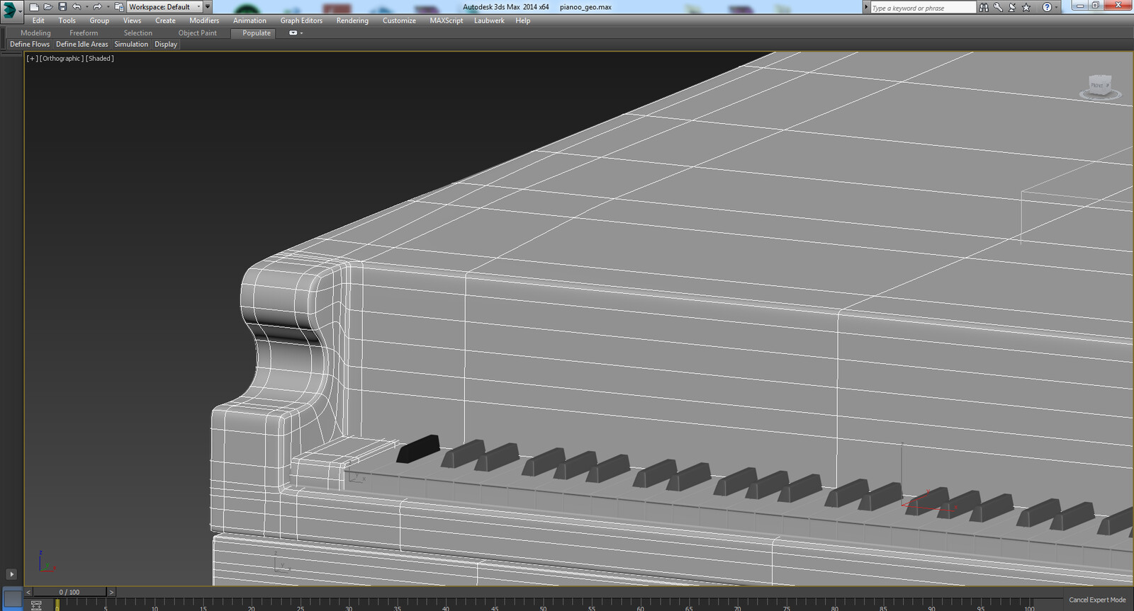The image size is (1134, 611).
Task: Open the Modifiers menu
Action: pyautogui.click(x=204, y=21)
